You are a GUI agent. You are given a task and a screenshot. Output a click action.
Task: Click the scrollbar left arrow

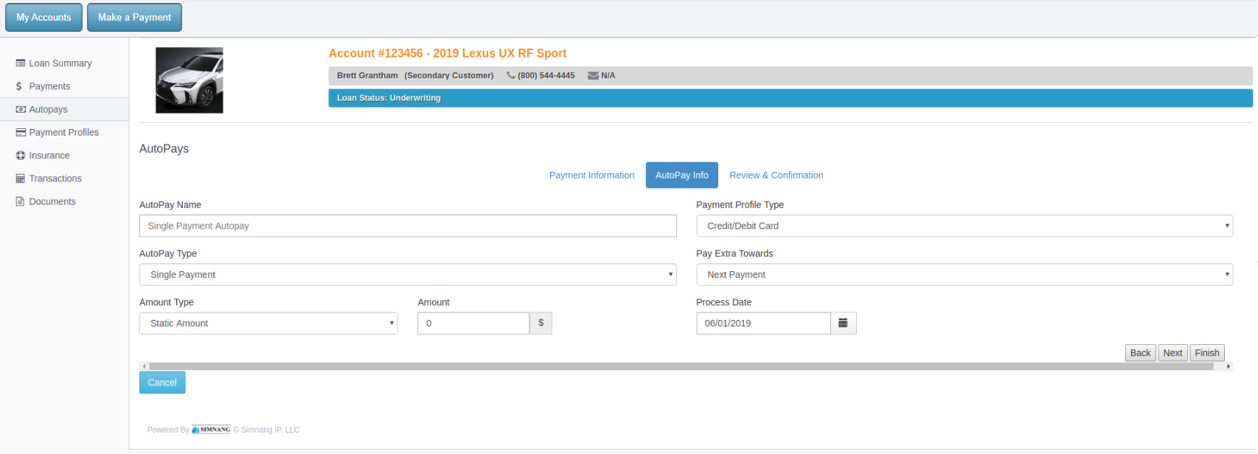(x=144, y=366)
